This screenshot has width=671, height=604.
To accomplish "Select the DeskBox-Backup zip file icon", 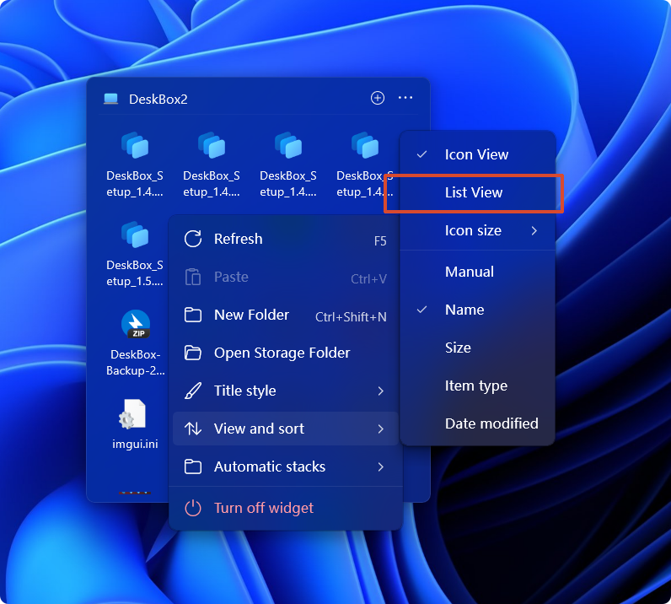I will pos(136,324).
